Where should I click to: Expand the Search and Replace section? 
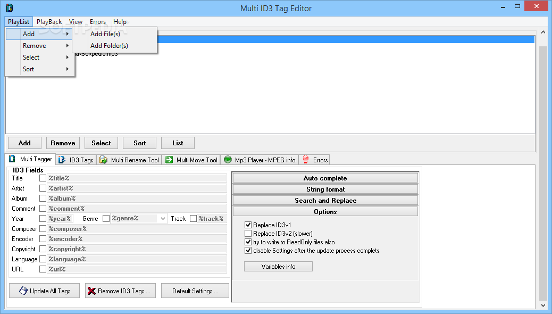325,201
